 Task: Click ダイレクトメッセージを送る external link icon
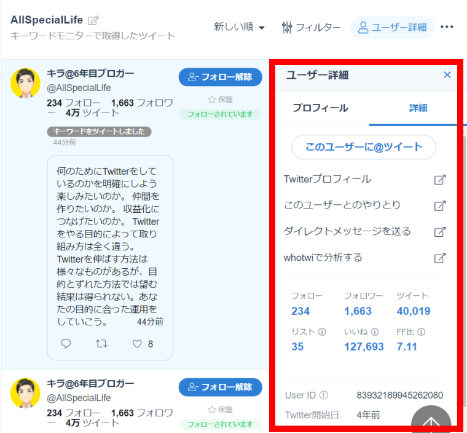tap(439, 232)
